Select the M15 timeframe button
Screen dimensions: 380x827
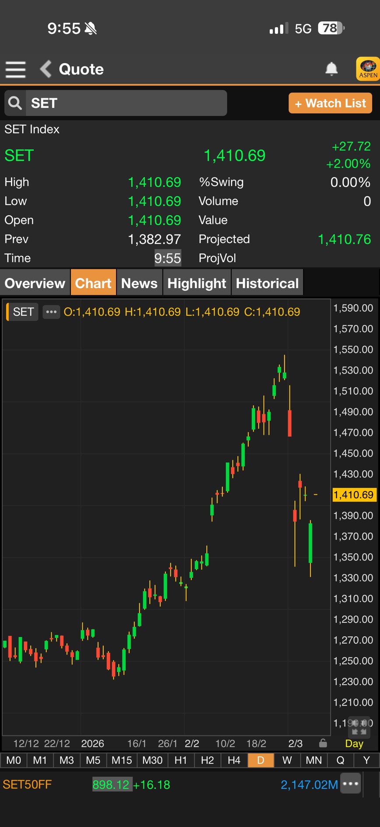coord(121,760)
